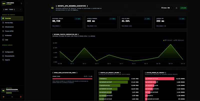Click the 12,698 REQS value
Screen dimensions: 200x101
tap(135, 85)
